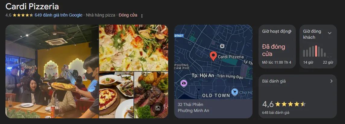Expand the Giờ đông khách chevron

point(330,33)
